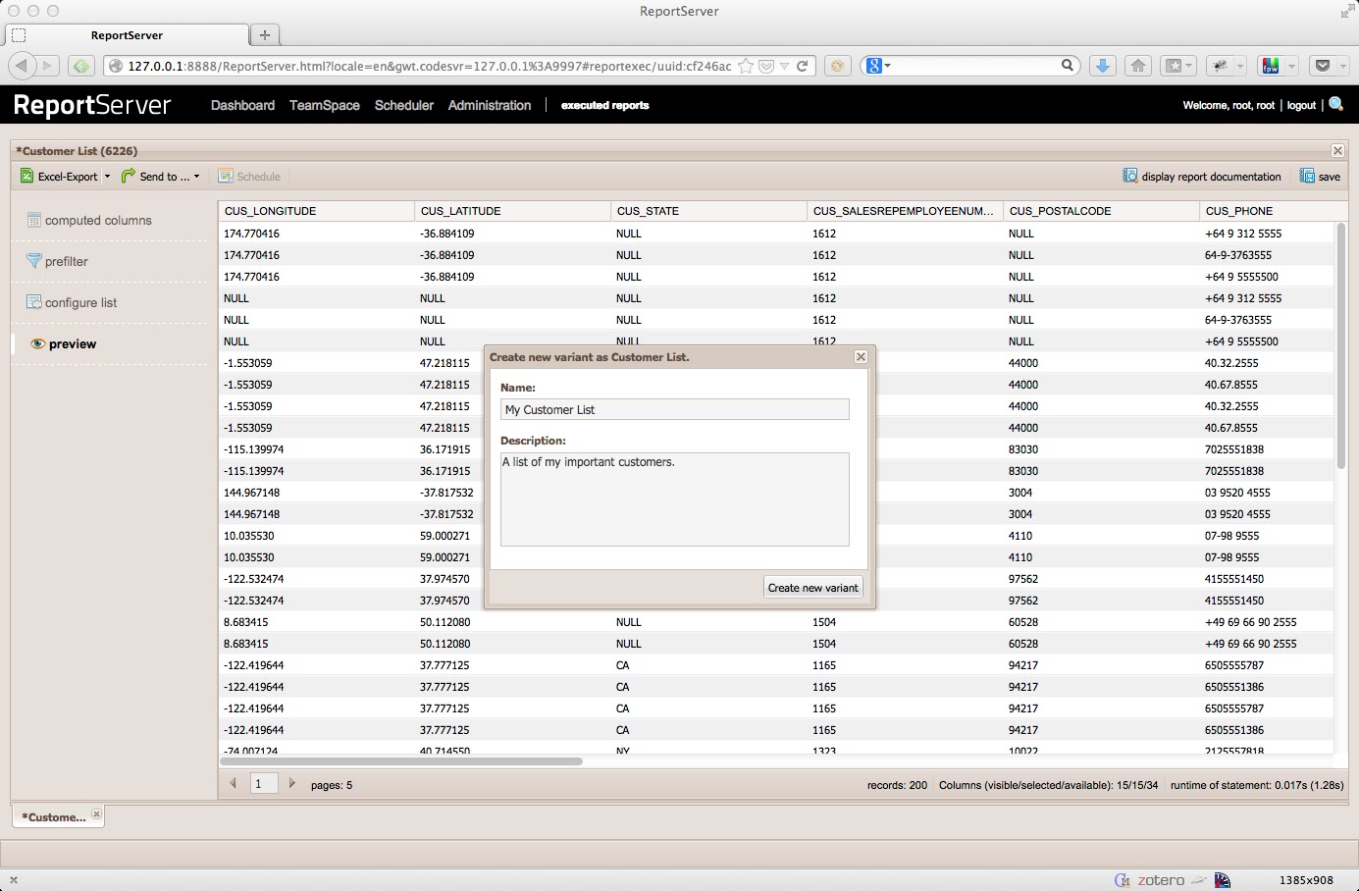1359x891 pixels.
Task: Click the browser home button
Action: click(x=1138, y=66)
